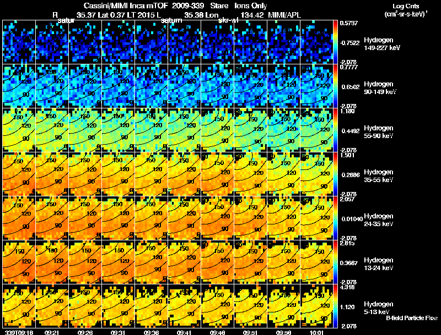Image resolution: width=441 pixels, height=335 pixels.
Task: Click the color bar for the 90-149 keV row
Action: pos(335,86)
